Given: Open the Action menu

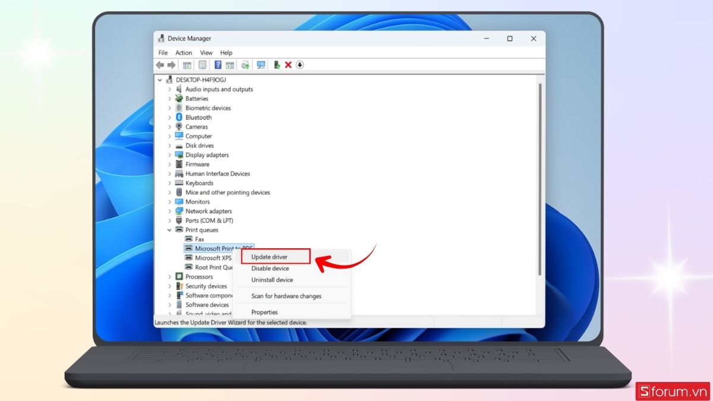Looking at the screenshot, I should pyautogui.click(x=183, y=52).
